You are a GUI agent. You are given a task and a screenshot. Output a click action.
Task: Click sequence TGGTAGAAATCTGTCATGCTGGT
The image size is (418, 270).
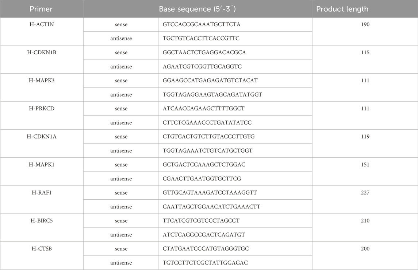click(x=207, y=150)
